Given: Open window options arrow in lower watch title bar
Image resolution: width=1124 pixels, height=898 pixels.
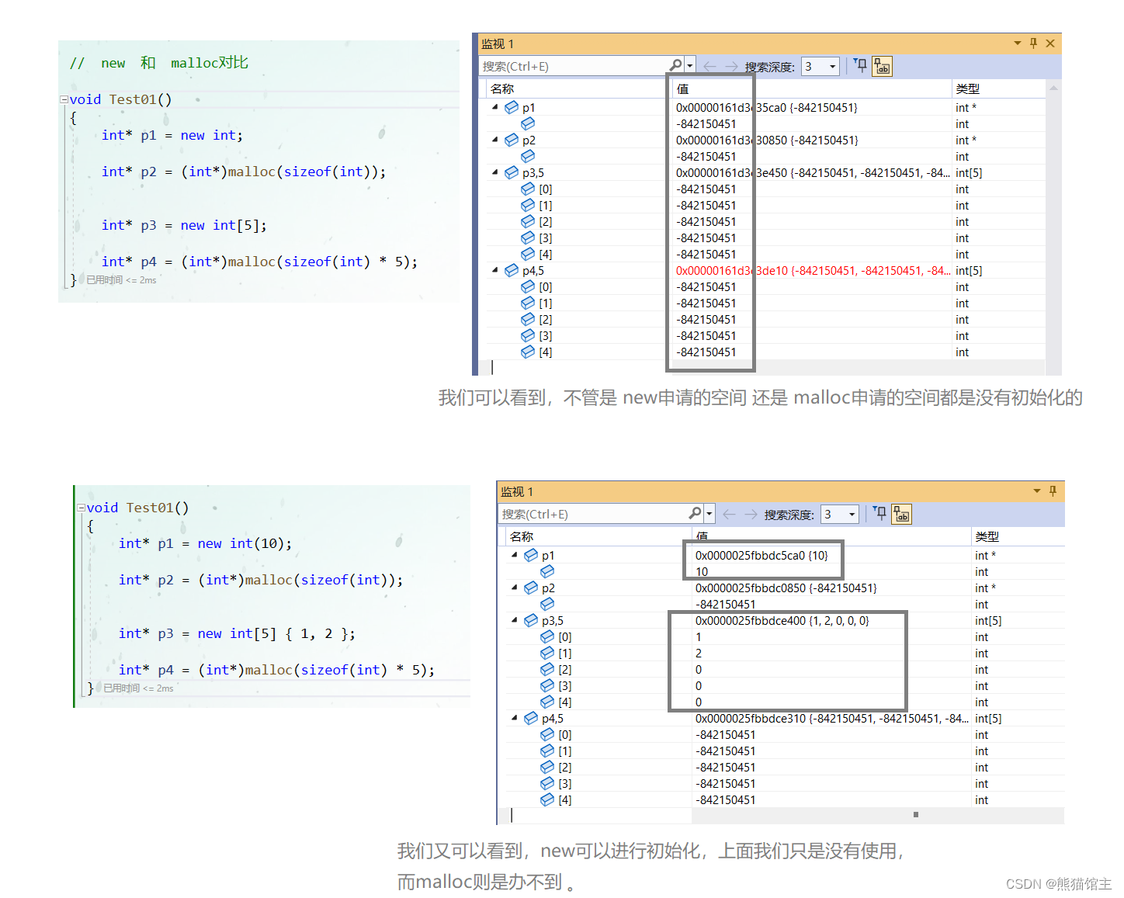Looking at the screenshot, I should point(1037,491).
